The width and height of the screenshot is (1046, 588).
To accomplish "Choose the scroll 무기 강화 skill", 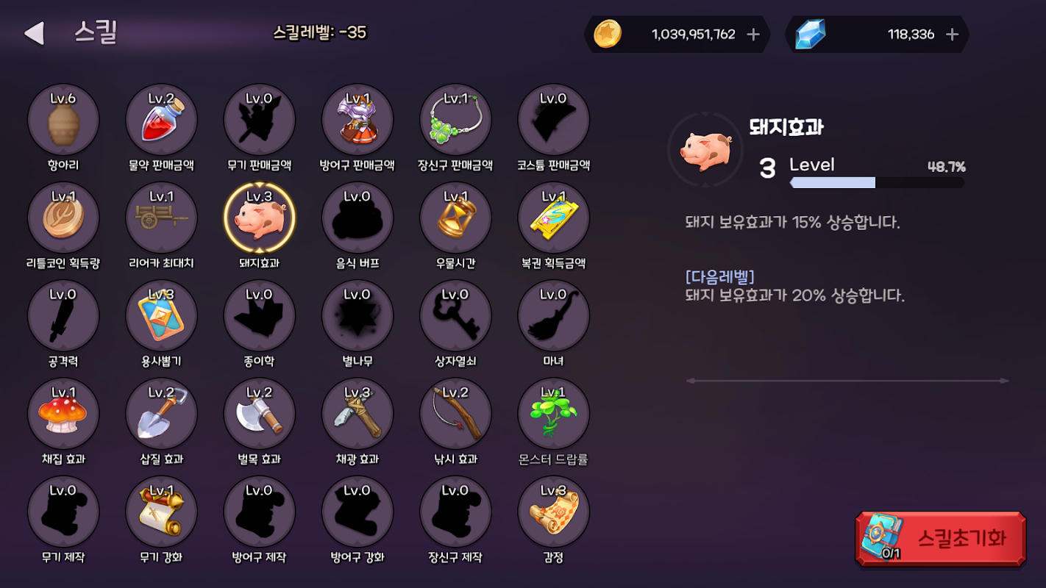I will pyautogui.click(x=161, y=512).
